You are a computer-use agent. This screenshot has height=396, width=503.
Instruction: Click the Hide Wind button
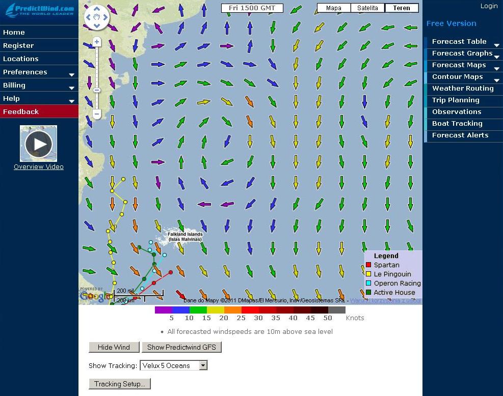[x=114, y=347]
